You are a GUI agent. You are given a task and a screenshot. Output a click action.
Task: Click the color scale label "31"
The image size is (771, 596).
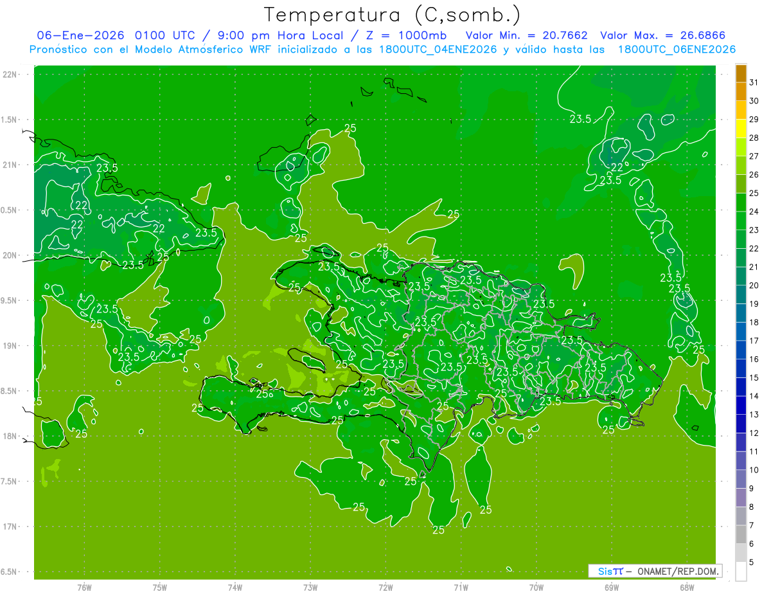[754, 82]
